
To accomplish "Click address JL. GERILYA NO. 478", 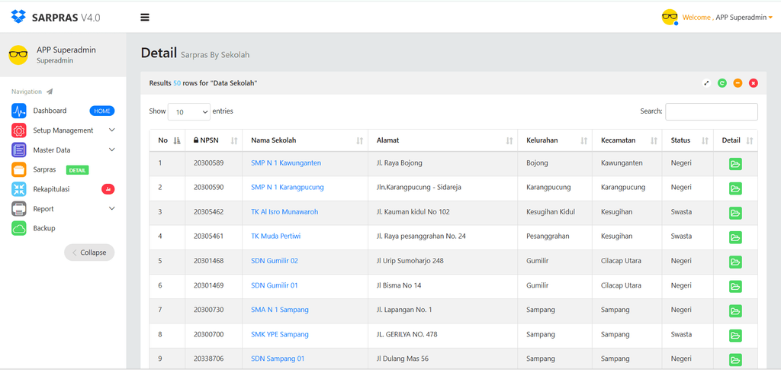I will pos(407,334).
